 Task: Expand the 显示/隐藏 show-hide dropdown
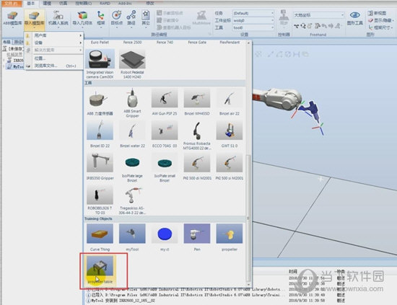click(x=381, y=20)
